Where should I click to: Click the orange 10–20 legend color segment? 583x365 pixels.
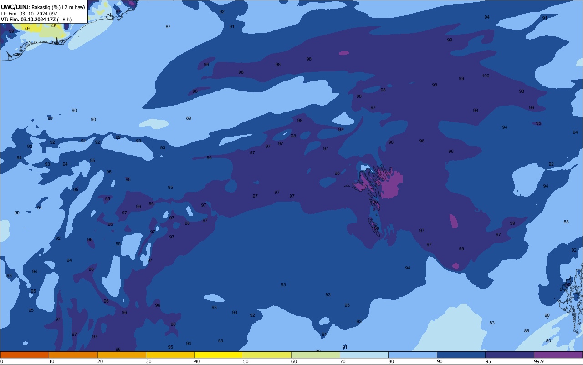tap(73, 355)
